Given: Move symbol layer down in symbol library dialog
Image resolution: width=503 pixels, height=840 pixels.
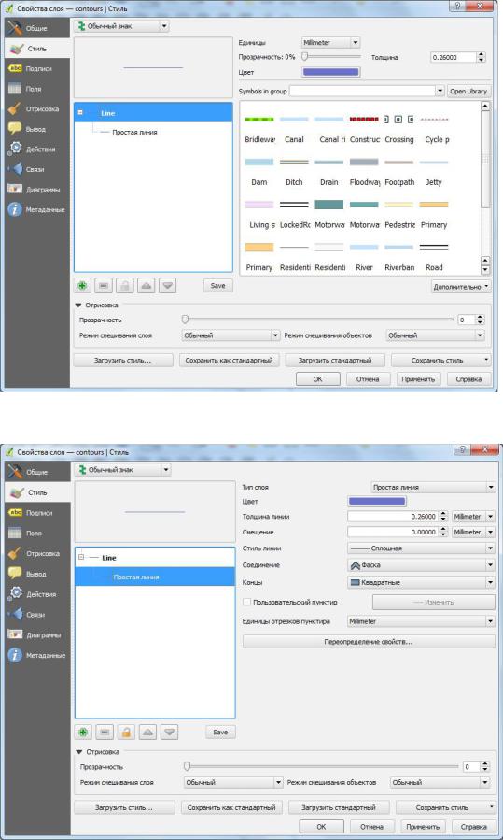Looking at the screenshot, I should click(x=167, y=286).
